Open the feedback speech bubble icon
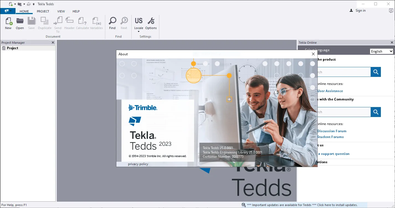This screenshot has width=395, height=208. point(391,11)
